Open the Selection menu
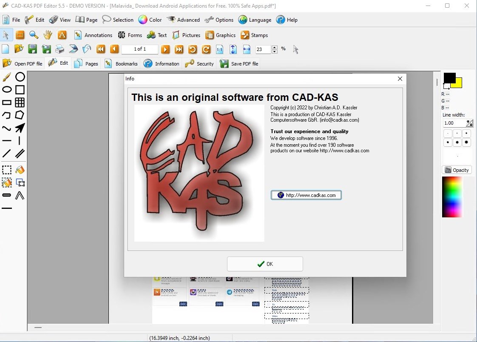This screenshot has height=342, width=477. click(x=118, y=20)
